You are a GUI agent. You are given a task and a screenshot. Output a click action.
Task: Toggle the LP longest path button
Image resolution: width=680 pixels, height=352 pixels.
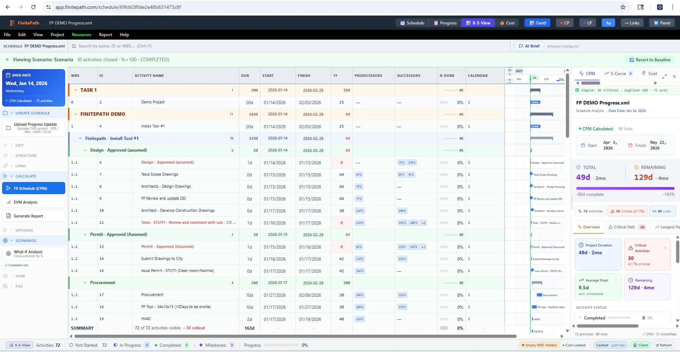coord(588,23)
